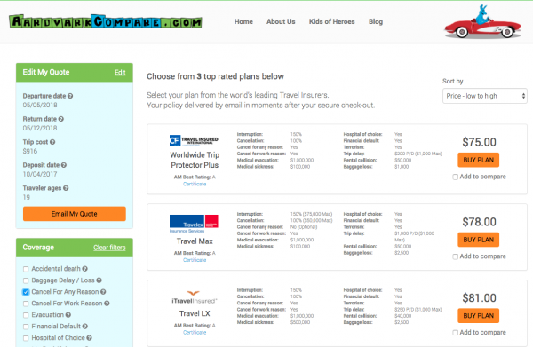Open the Sort by price dropdown
533x347 pixels.
click(485, 96)
